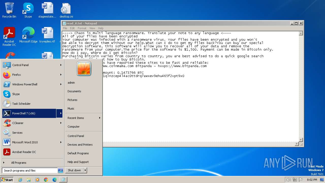Screen dimensions: 325x183
Task: Click the volume speaker tray icon
Action: click(288, 180)
